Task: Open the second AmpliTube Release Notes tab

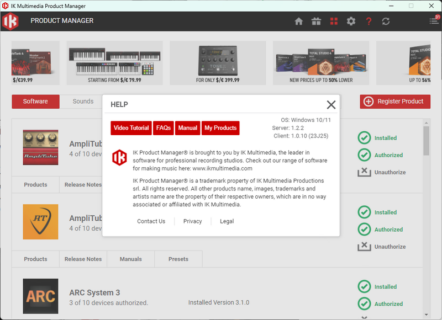Action: pos(83,259)
